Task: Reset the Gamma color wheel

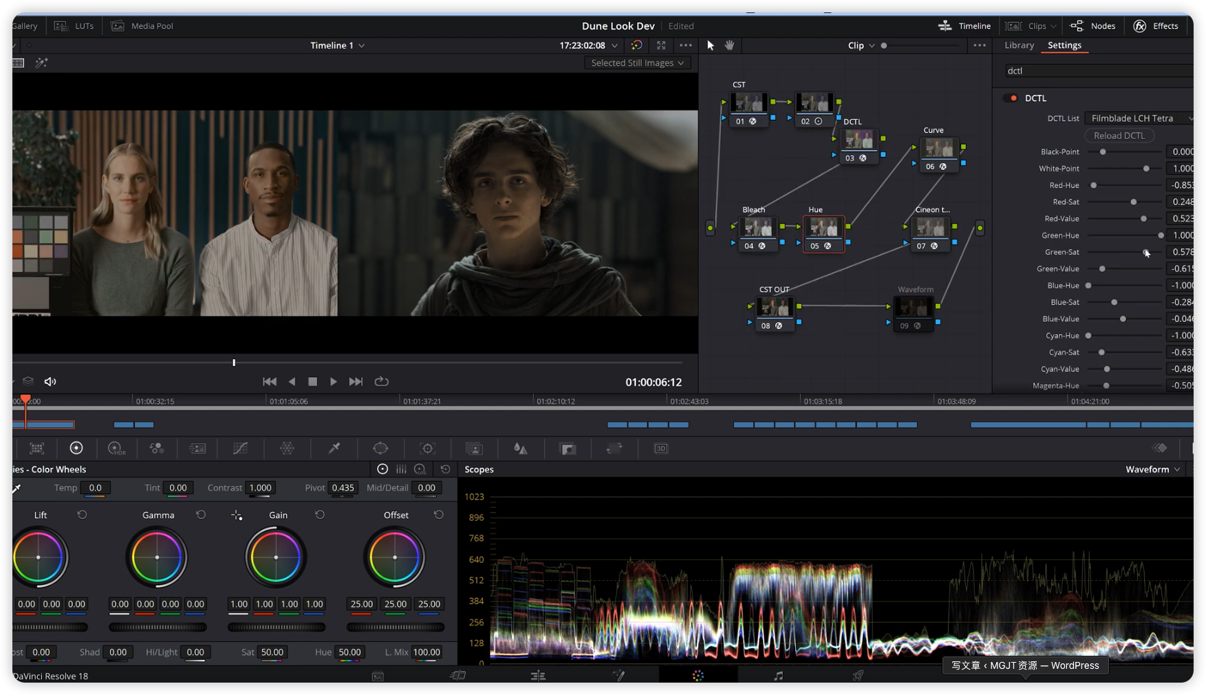Action: (x=201, y=515)
